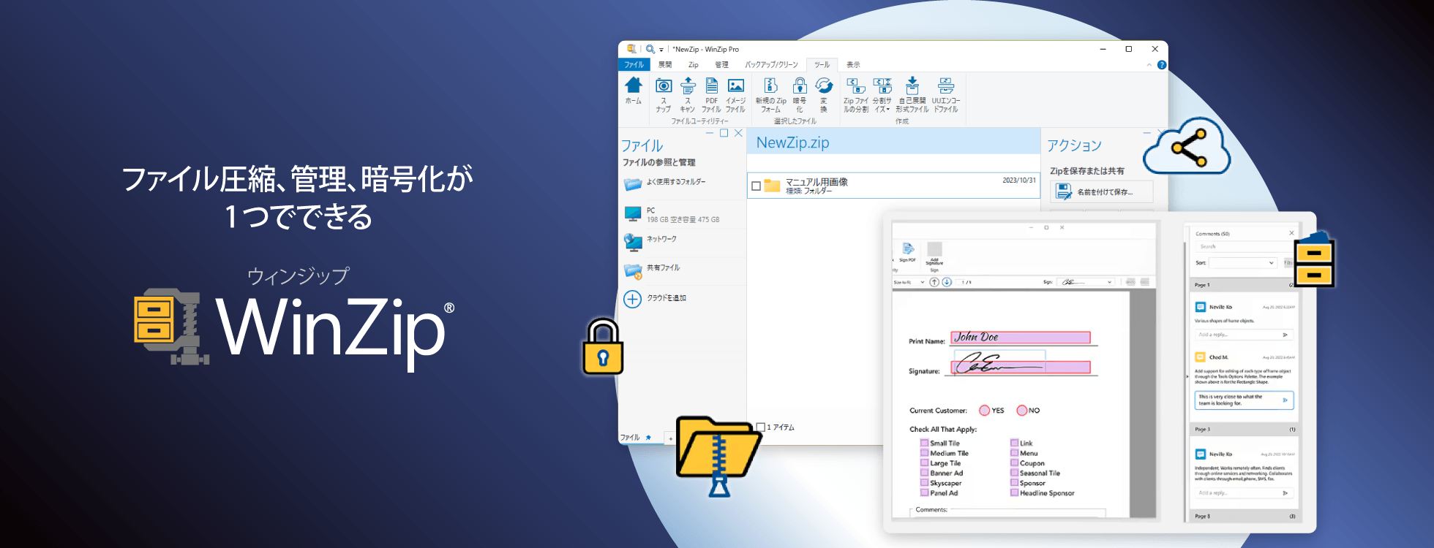The width and height of the screenshot is (1434, 548).
Task: Click the Encrypt padlock icon in the ribbon
Action: click(800, 85)
